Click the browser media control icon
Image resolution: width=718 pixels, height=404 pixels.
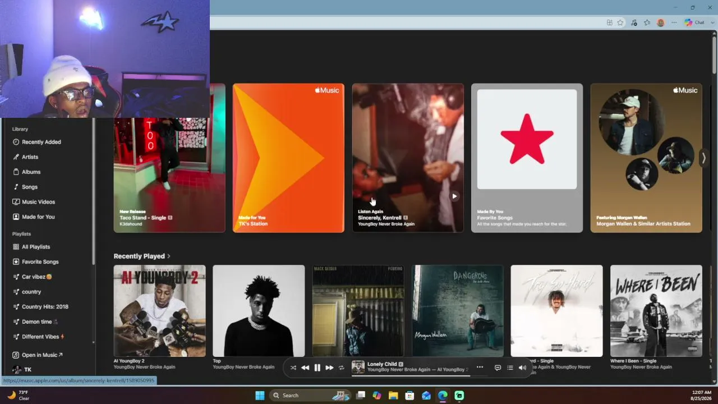point(634,22)
